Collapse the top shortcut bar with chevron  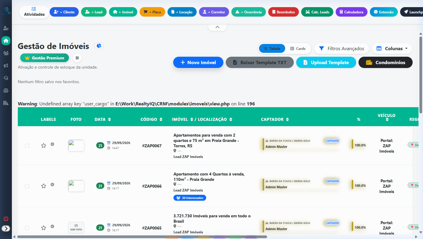click(217, 27)
